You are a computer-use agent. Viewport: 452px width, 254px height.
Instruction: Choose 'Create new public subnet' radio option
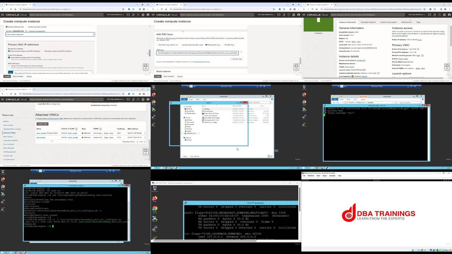(x=27, y=27)
